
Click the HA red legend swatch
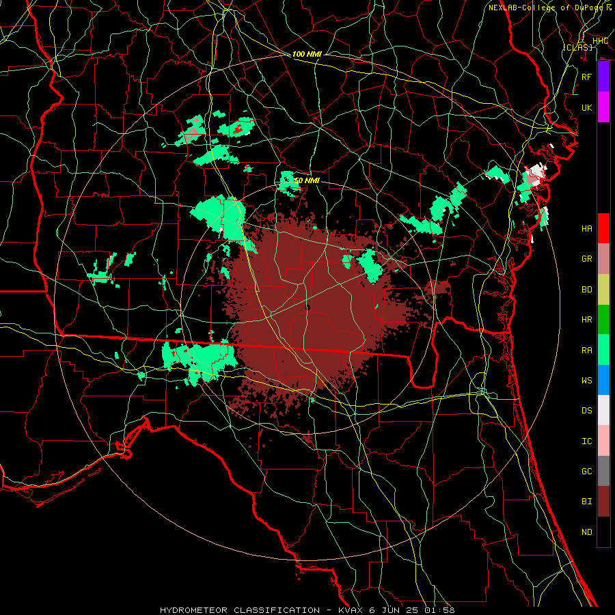(603, 228)
